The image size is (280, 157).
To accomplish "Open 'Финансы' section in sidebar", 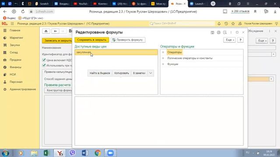I will [x=15, y=67].
